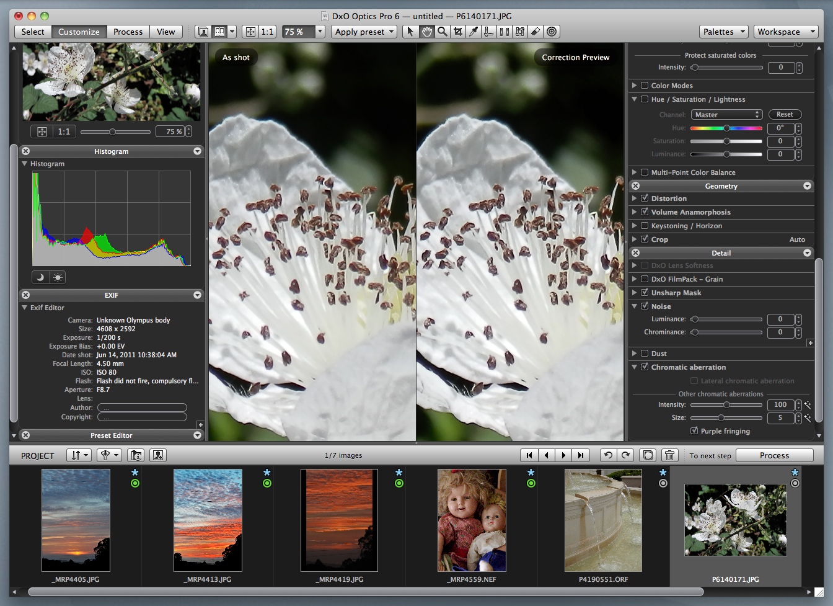Select the dust removal eraser tool

[x=535, y=32]
